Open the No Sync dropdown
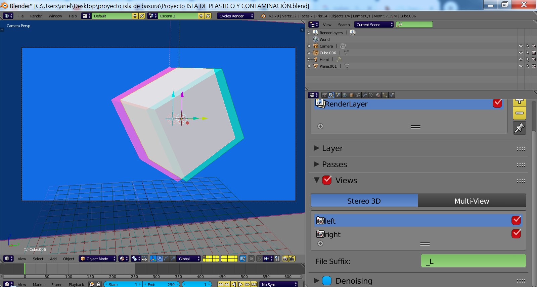The width and height of the screenshot is (537, 287). pyautogui.click(x=279, y=284)
